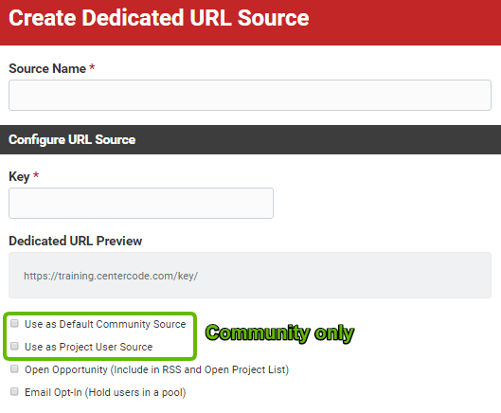Click the Key field label
This screenshot has height=413, width=501.
pos(19,177)
